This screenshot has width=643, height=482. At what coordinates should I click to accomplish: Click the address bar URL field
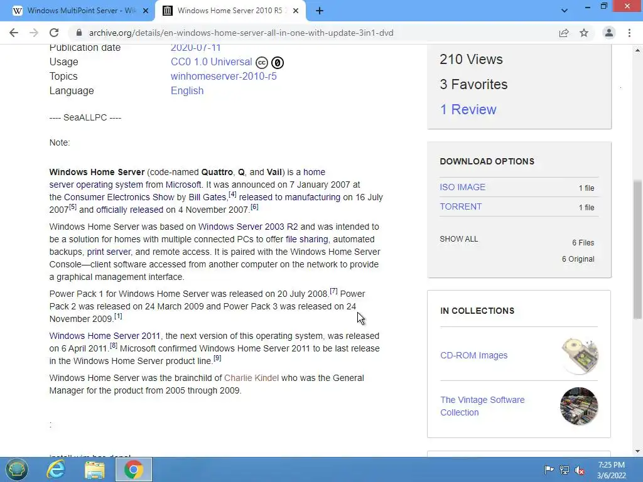tap(241, 33)
